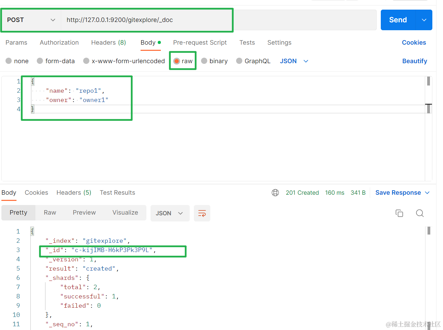Open the Params tab
This screenshot has width=443, height=330.
point(16,43)
